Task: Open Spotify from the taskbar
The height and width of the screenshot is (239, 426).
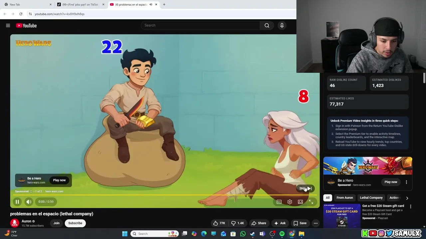Action: pyautogui.click(x=282, y=234)
